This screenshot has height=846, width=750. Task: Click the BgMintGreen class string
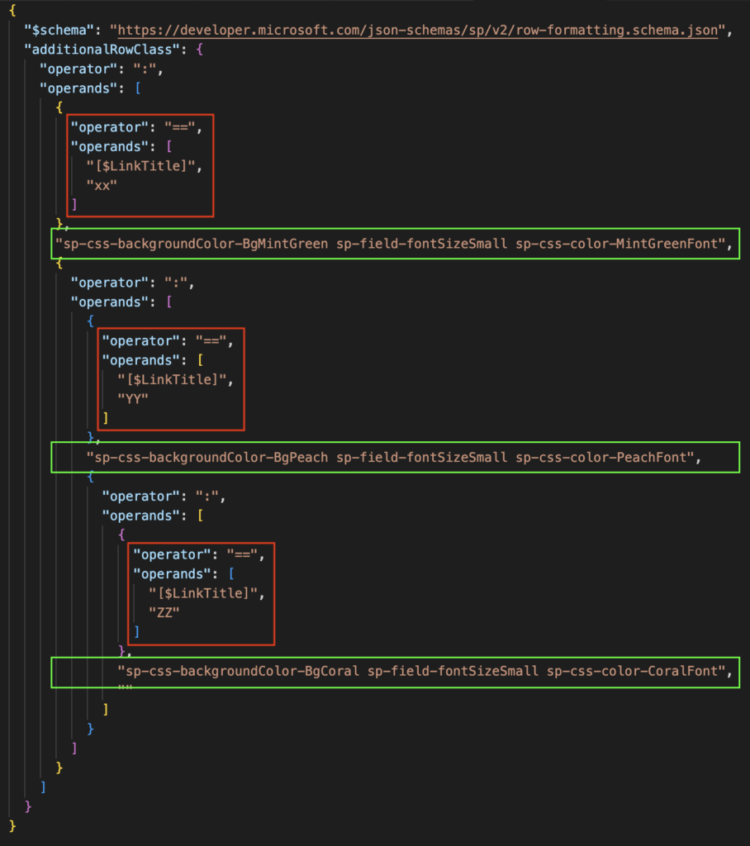click(390, 244)
